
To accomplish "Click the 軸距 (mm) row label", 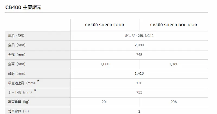I will coord(17,73).
